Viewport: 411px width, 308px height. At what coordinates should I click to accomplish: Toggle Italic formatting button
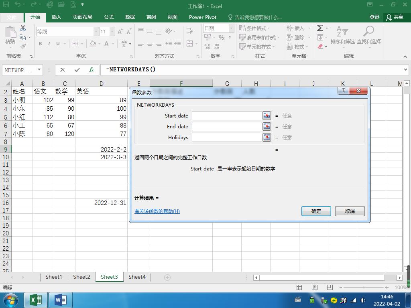[x=49, y=44]
